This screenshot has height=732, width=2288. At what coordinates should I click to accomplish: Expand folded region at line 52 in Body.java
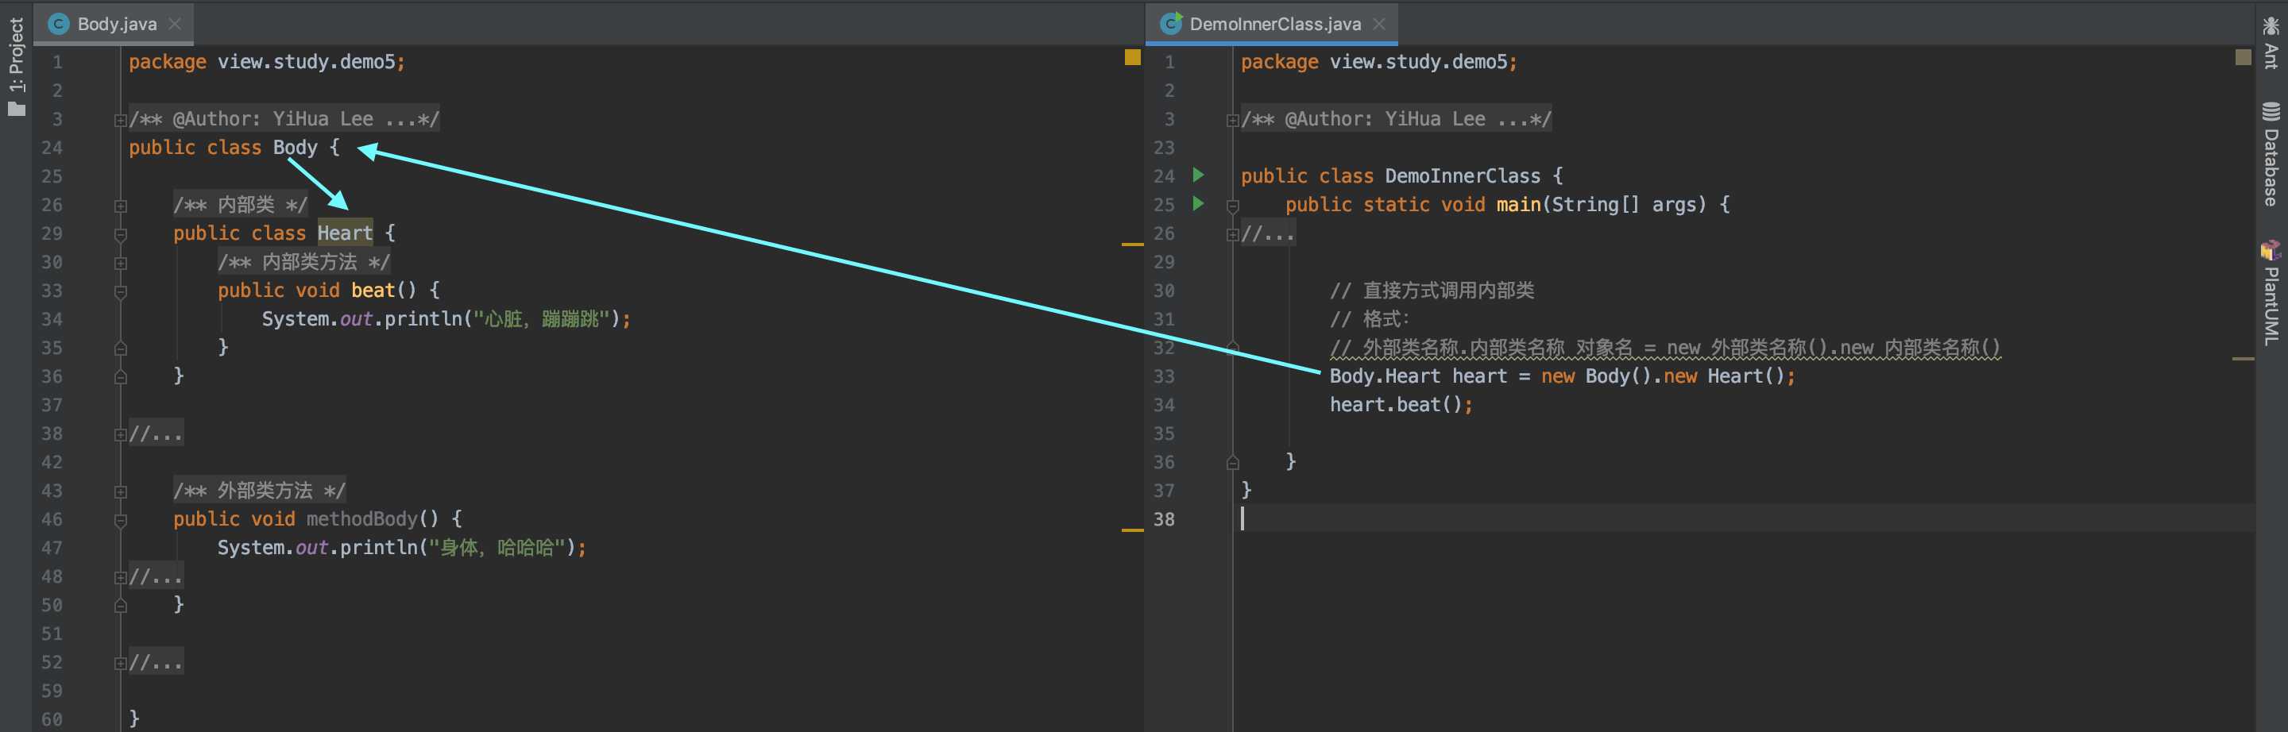(x=120, y=663)
